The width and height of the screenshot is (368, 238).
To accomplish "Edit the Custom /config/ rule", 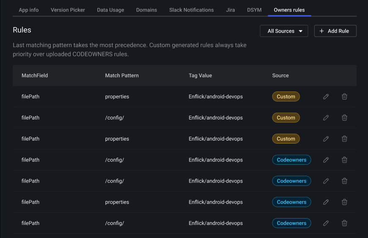I will [326, 118].
